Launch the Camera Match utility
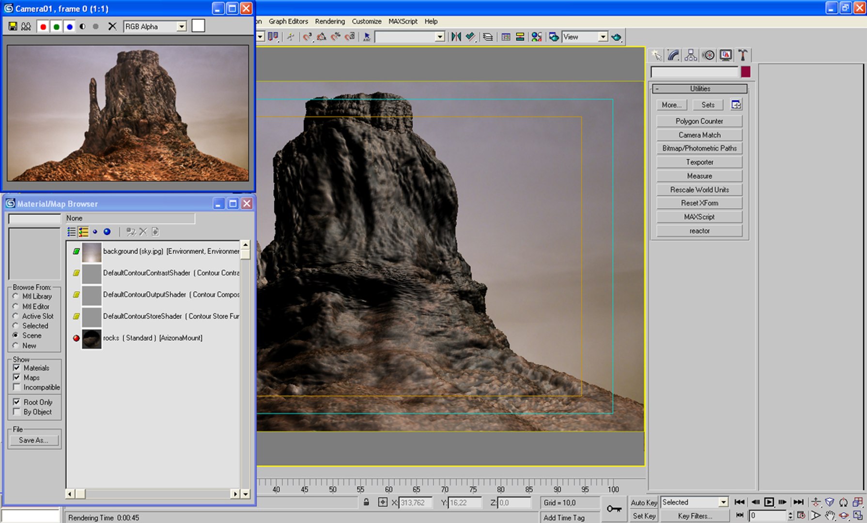The image size is (867, 523). (699, 135)
